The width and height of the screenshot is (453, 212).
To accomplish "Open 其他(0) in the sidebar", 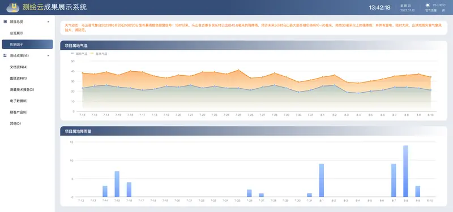I will tap(15, 123).
